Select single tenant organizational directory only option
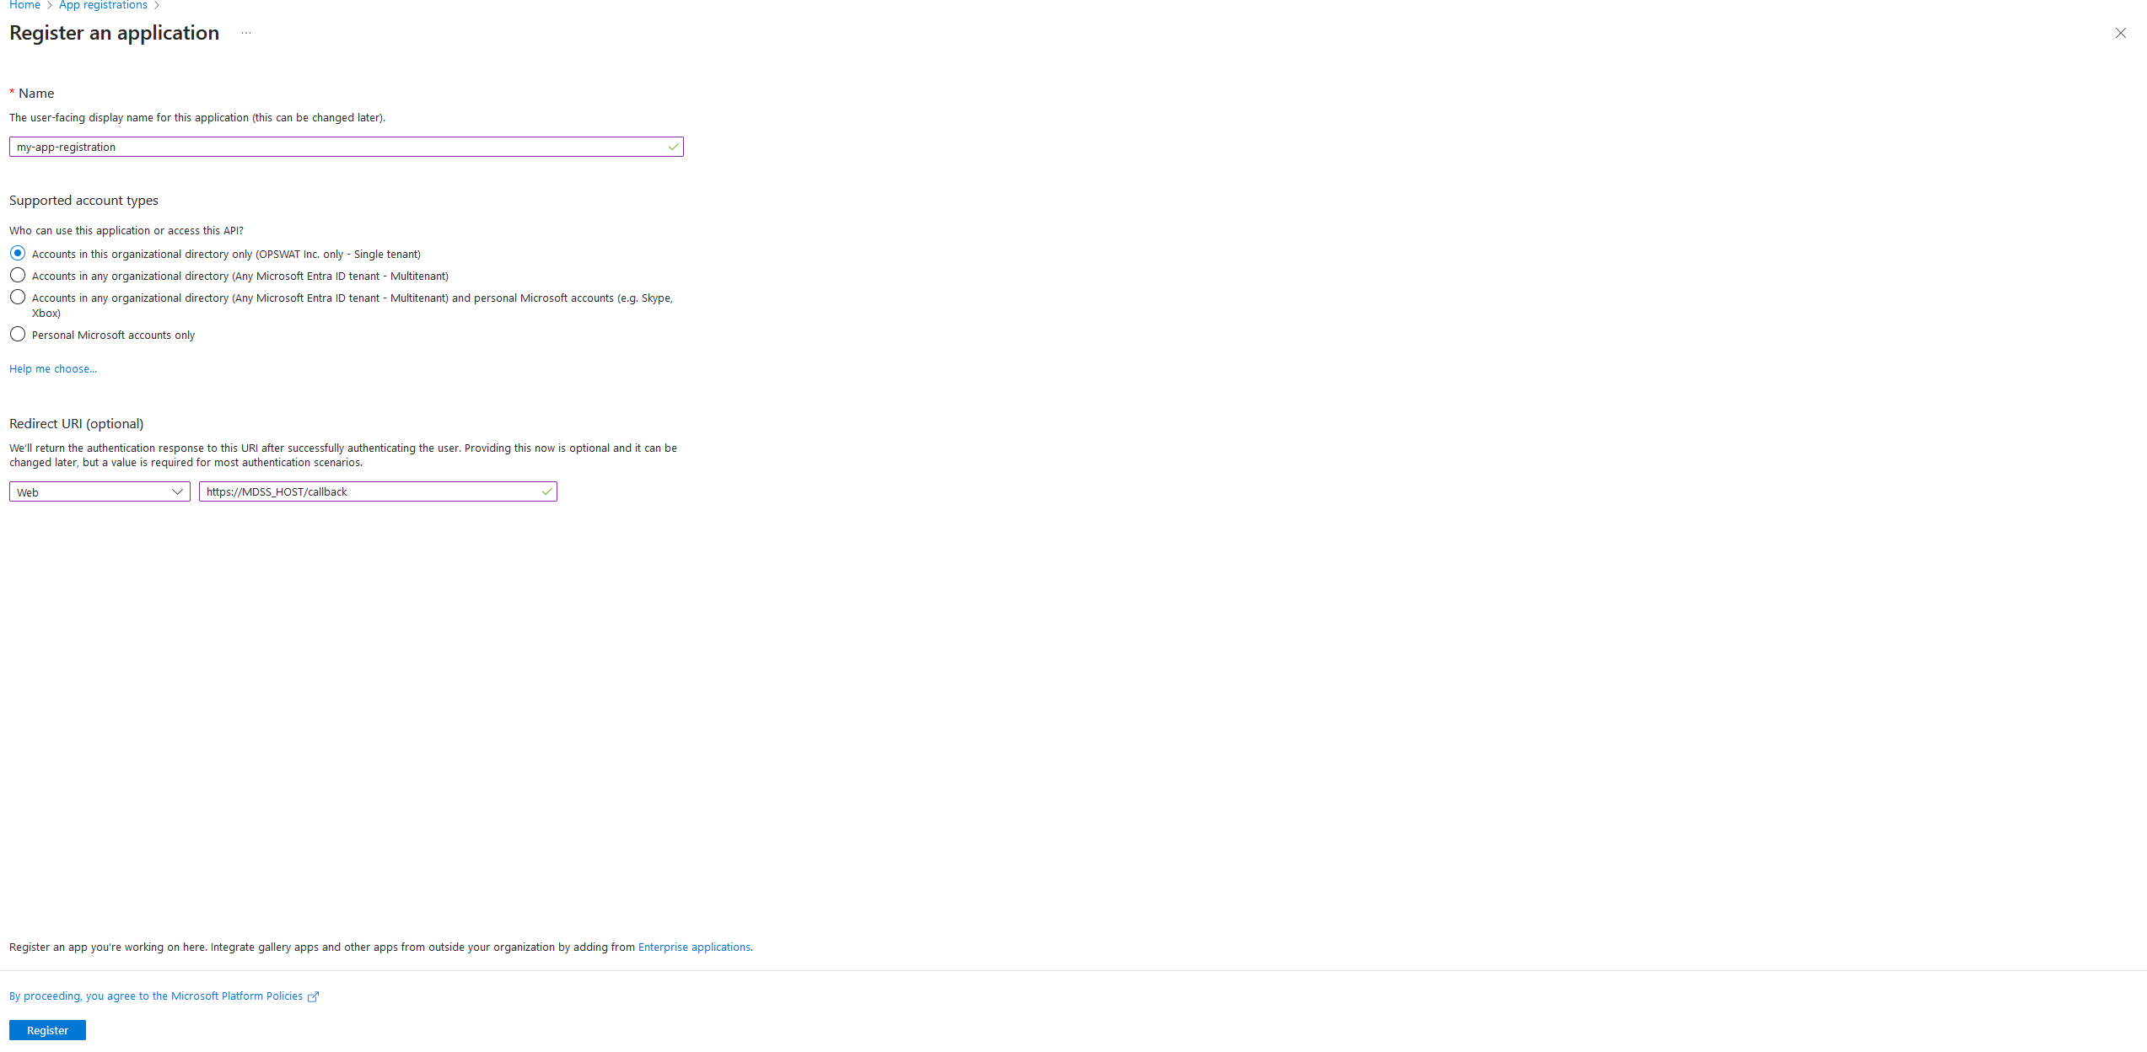Image resolution: width=2147 pixels, height=1052 pixels. tap(18, 253)
